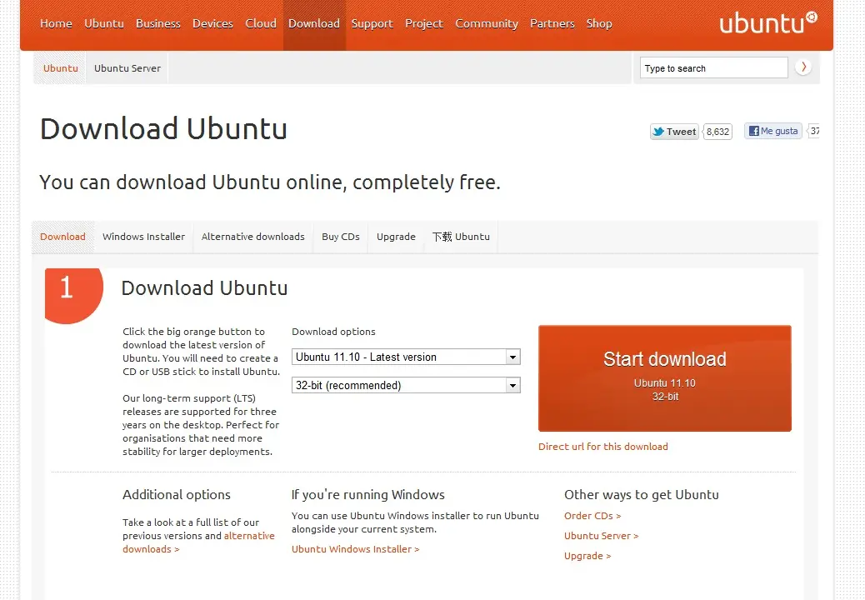Open the Order CDs link

[592, 516]
